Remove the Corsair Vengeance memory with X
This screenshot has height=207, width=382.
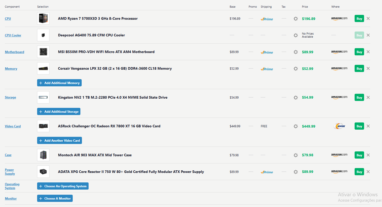point(368,68)
